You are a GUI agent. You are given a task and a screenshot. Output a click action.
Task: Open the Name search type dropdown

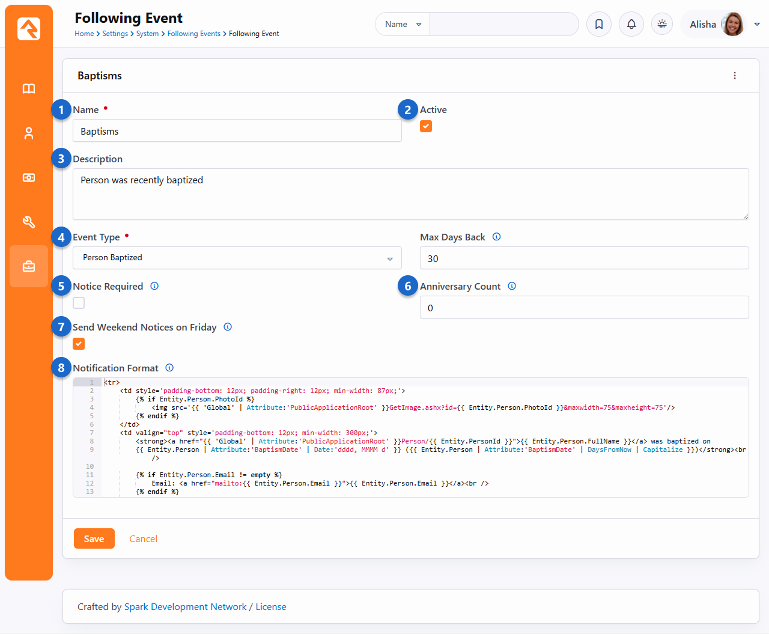[x=403, y=25]
